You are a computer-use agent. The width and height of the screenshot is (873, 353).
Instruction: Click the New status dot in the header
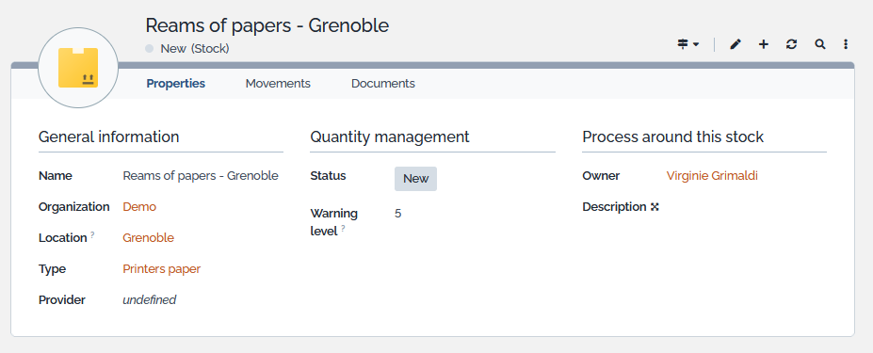click(x=149, y=48)
